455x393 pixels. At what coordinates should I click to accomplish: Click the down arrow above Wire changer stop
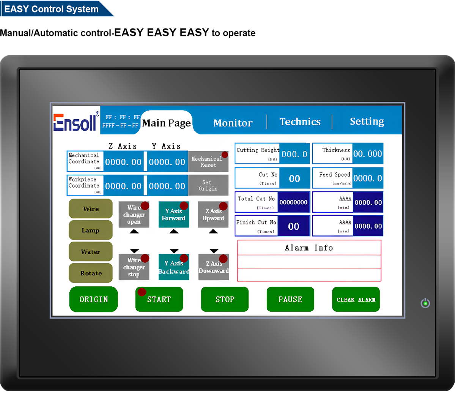tap(134, 251)
